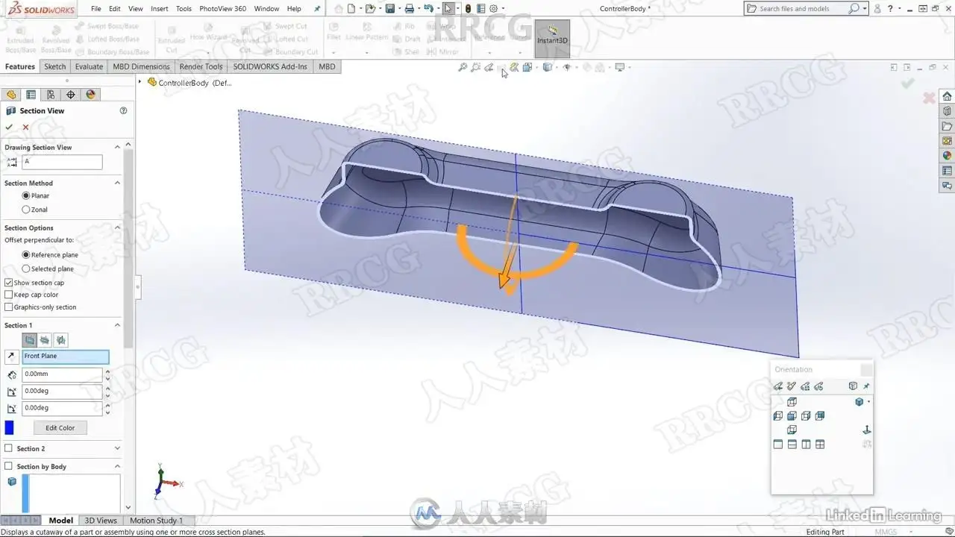The width and height of the screenshot is (955, 537).
Task: Click the Instant3D toolbar button
Action: tap(552, 37)
